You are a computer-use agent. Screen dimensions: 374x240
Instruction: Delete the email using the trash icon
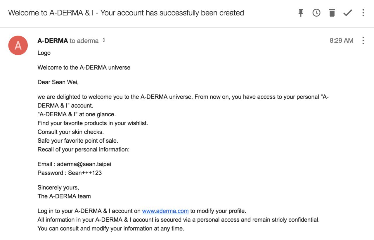[x=332, y=13]
